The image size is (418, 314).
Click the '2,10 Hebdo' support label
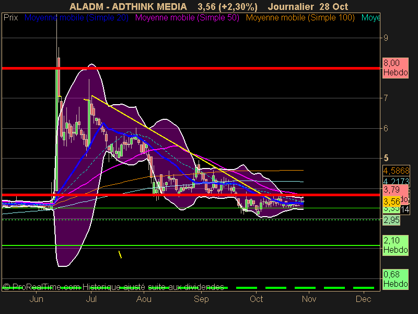[x=396, y=245]
